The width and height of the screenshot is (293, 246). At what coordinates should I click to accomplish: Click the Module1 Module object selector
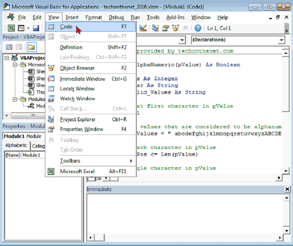(x=24, y=136)
